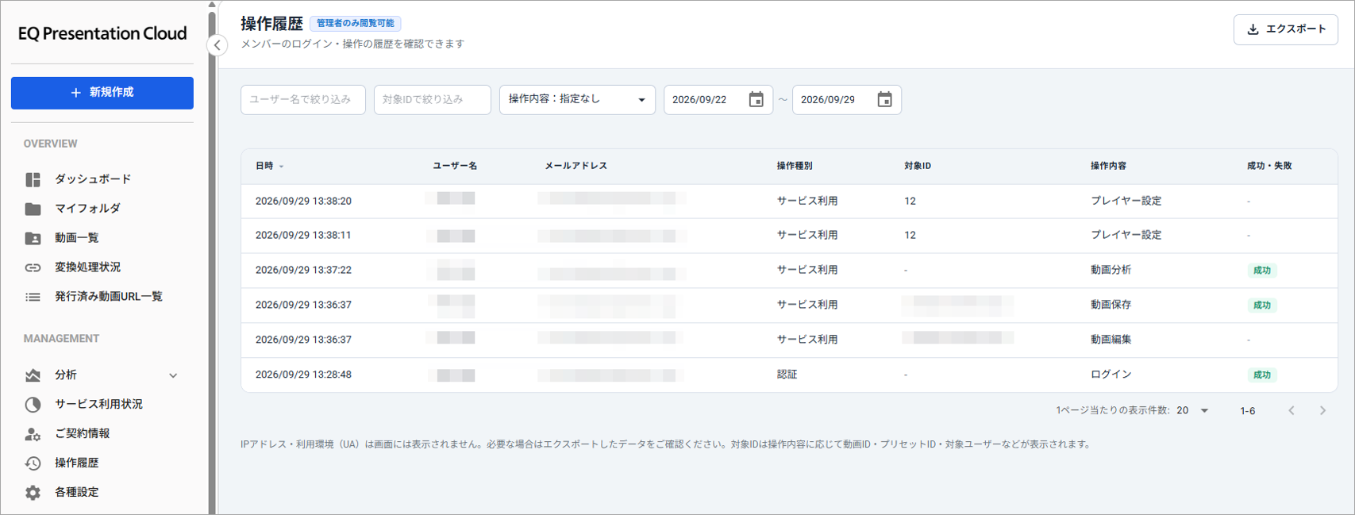Open ご契約情報 in the sidebar

coord(83,434)
